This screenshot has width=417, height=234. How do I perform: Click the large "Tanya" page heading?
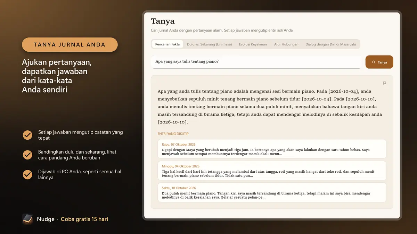point(163,22)
